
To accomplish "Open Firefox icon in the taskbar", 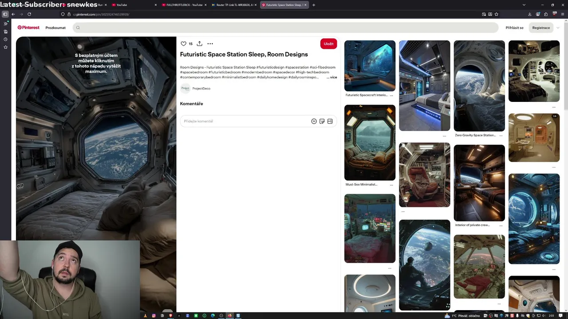I will (x=229, y=315).
